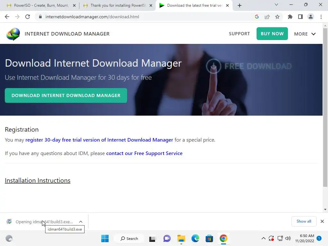The height and width of the screenshot is (246, 328).
Task: Click Show all downloads
Action: click(304, 221)
